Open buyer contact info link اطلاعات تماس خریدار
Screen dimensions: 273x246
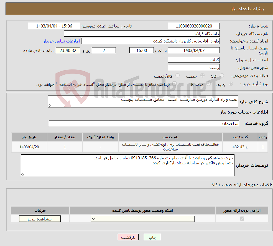(x=62, y=41)
